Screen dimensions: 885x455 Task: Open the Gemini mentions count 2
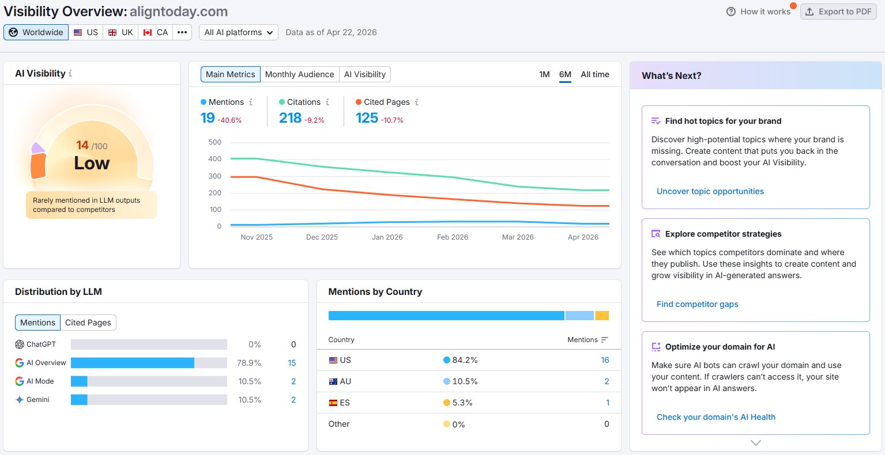[293, 400]
